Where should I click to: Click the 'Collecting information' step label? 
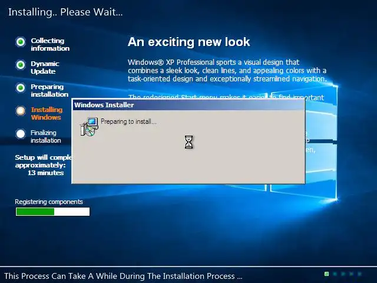click(50, 45)
